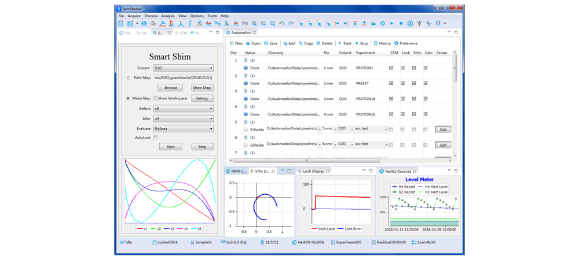Click the Residual clock status icon
The width and height of the screenshot is (579, 260).
pyautogui.click(x=373, y=242)
